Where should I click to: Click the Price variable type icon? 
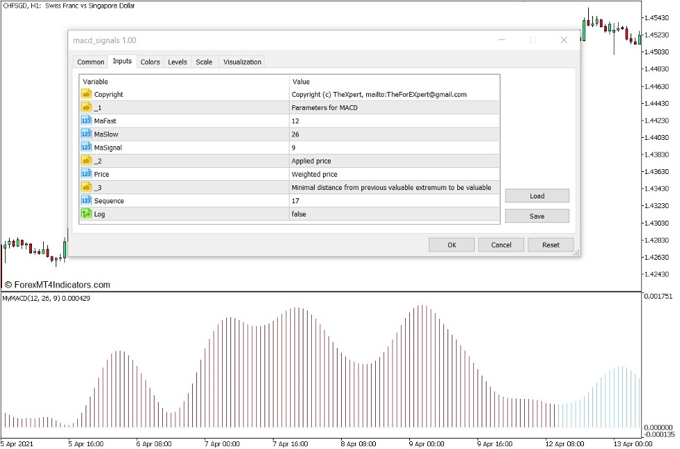(86, 174)
